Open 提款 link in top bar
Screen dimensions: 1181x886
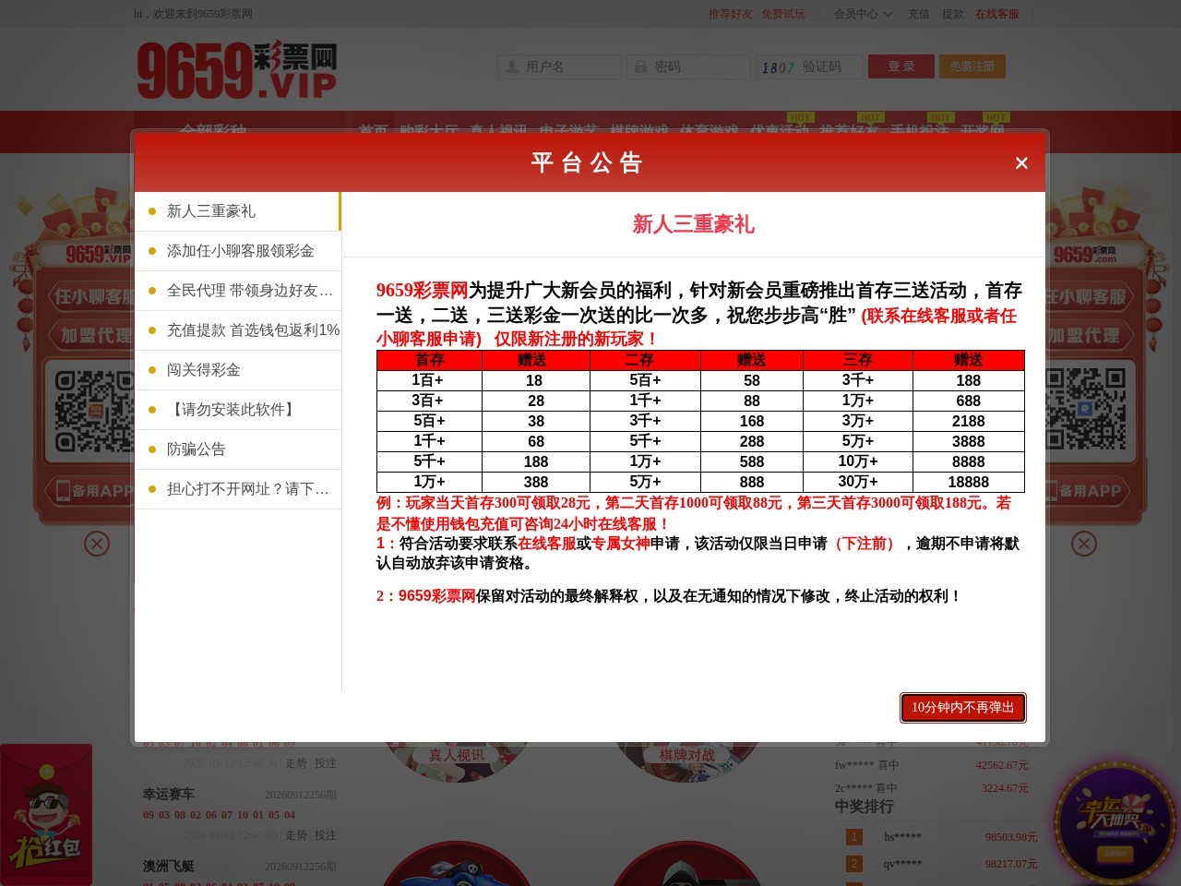tap(952, 14)
